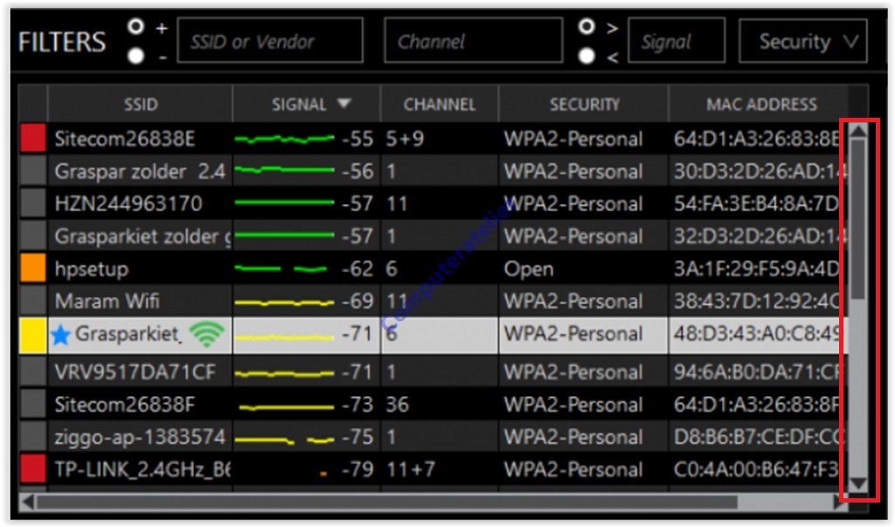Click the blue star icon beside Grasparkiet

pyautogui.click(x=60, y=335)
